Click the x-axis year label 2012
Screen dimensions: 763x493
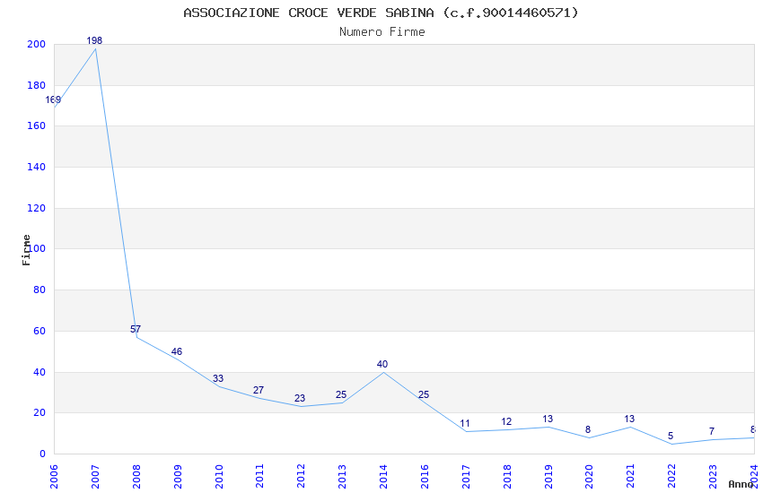pyautogui.click(x=302, y=477)
